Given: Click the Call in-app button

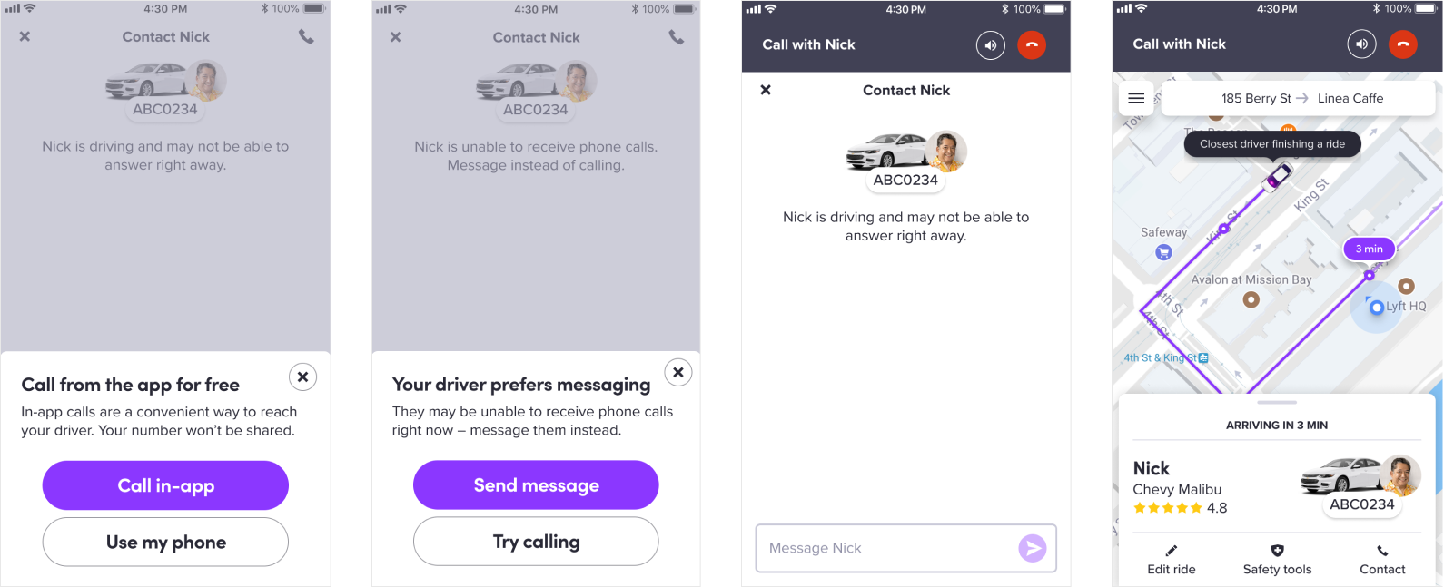Looking at the screenshot, I should tap(165, 485).
